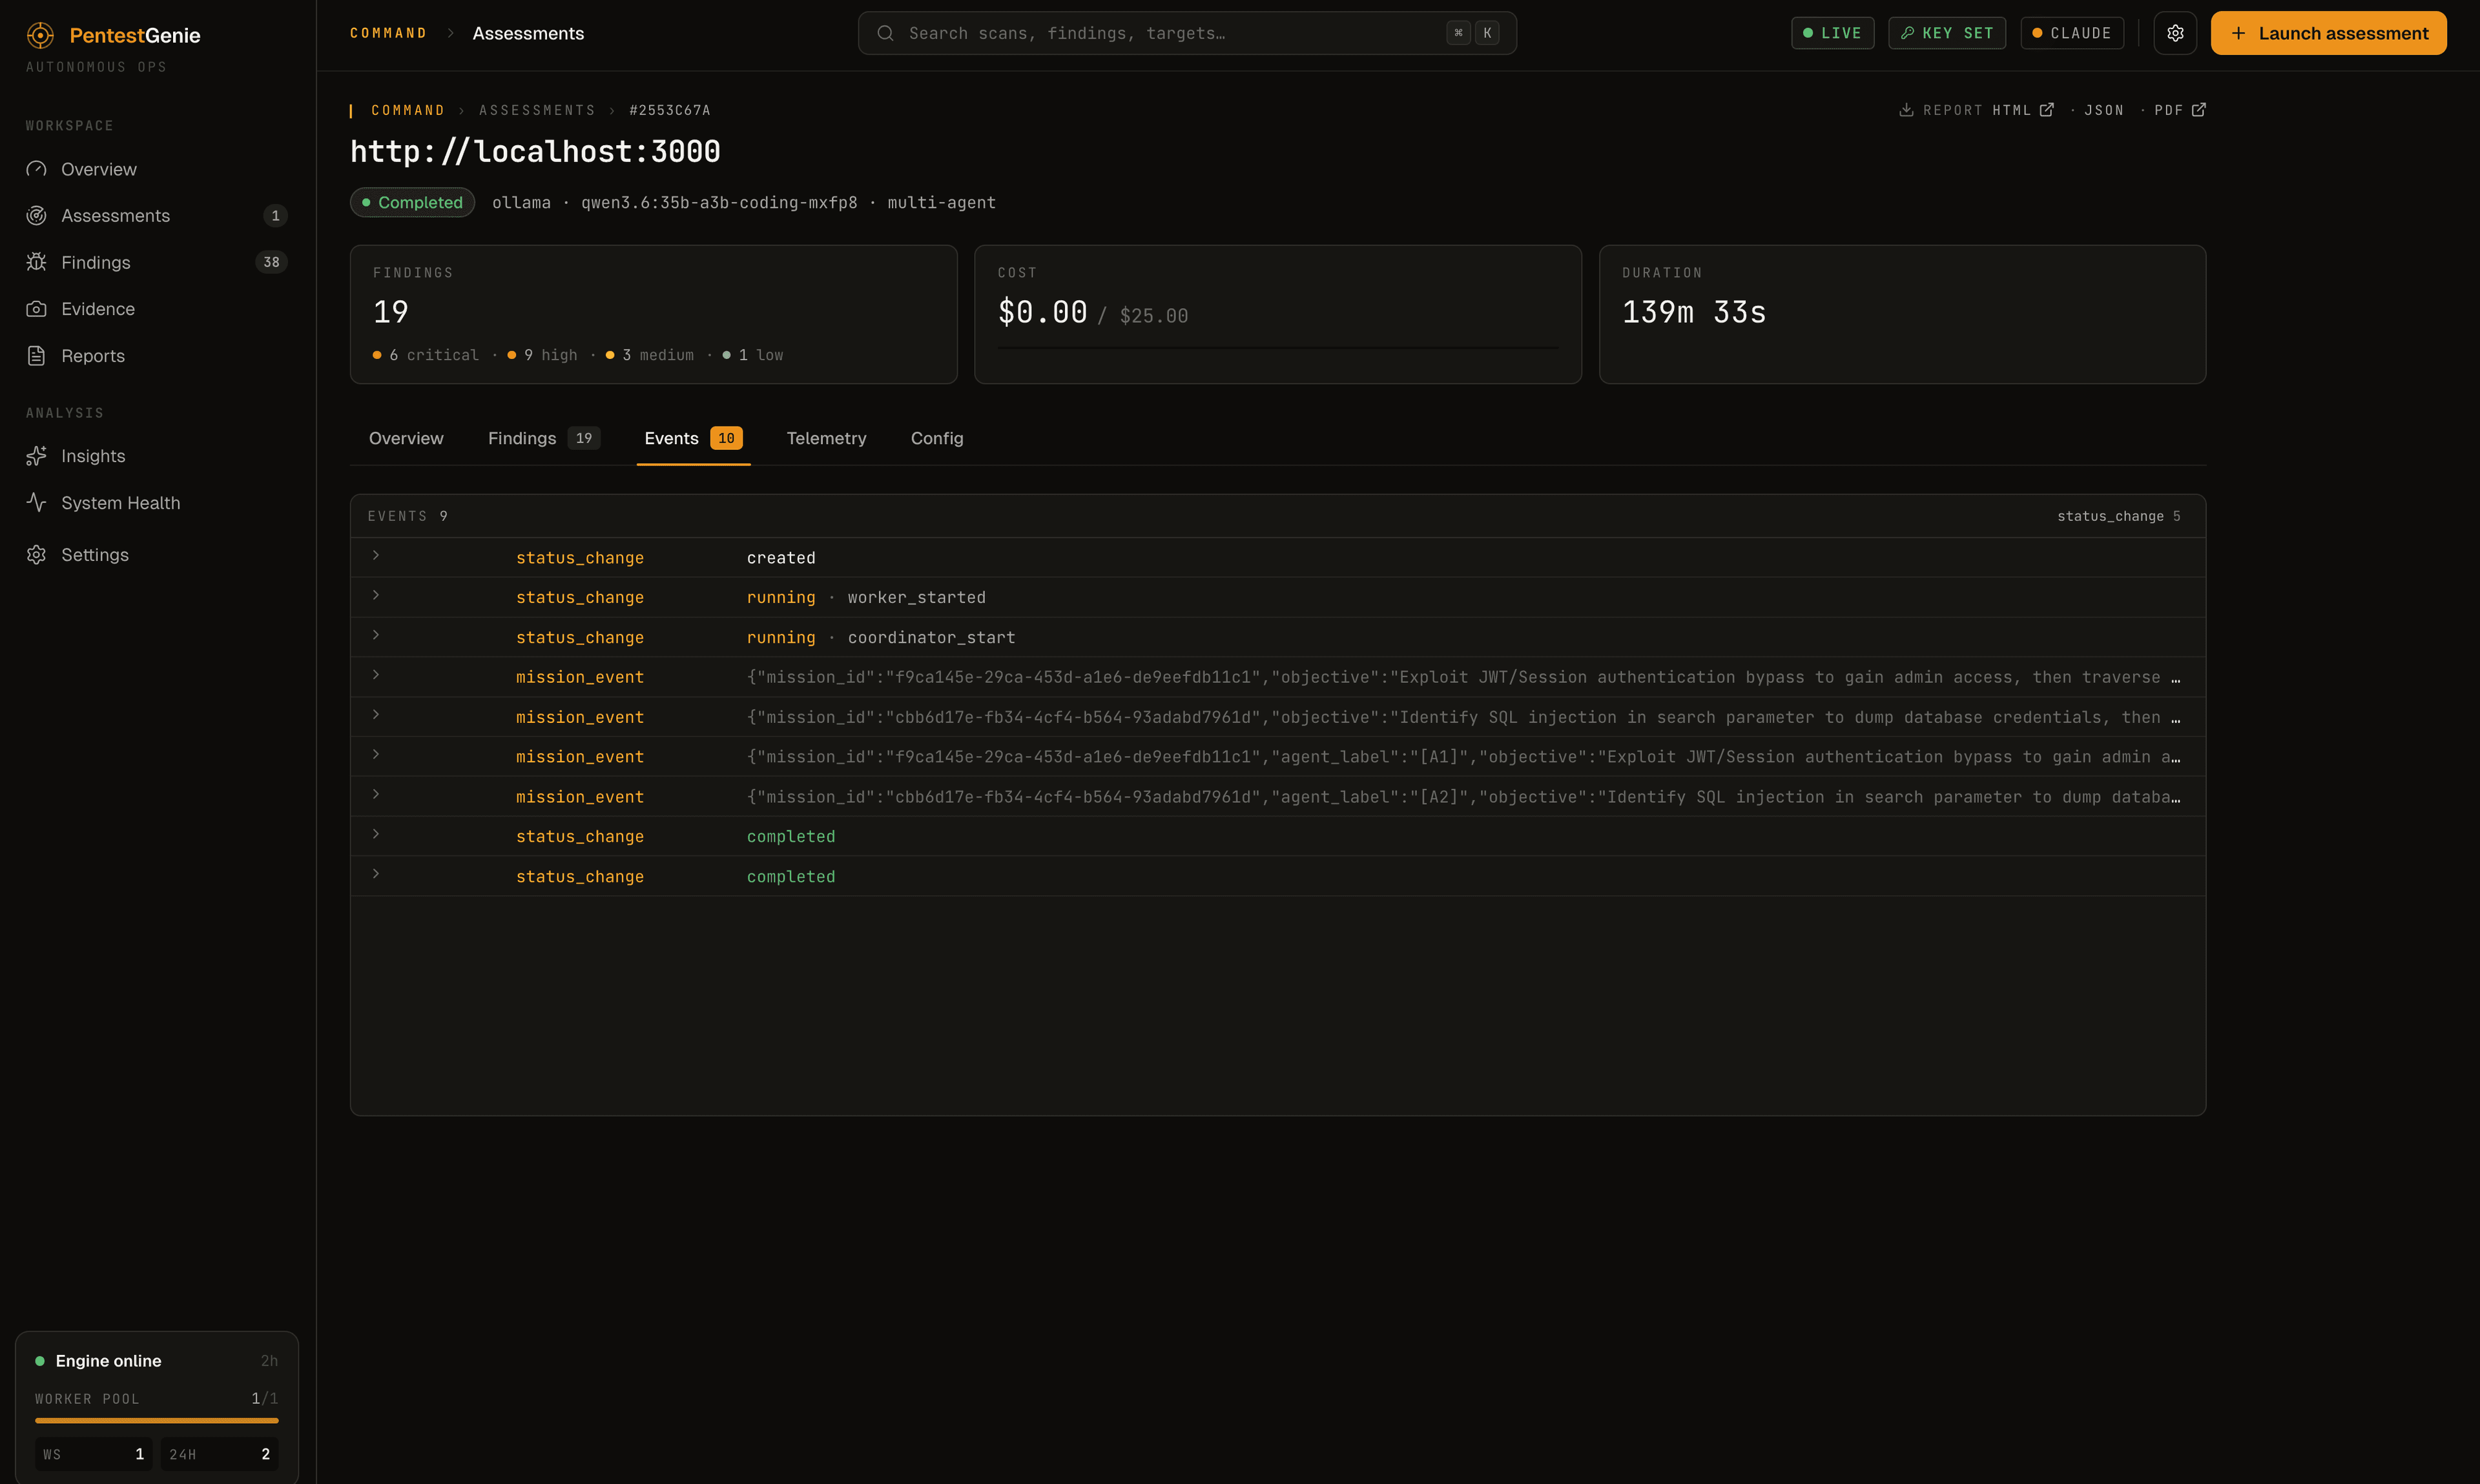Click the Insights sparkle icon
Screen dimensions: 2480x1484
pos(37,456)
